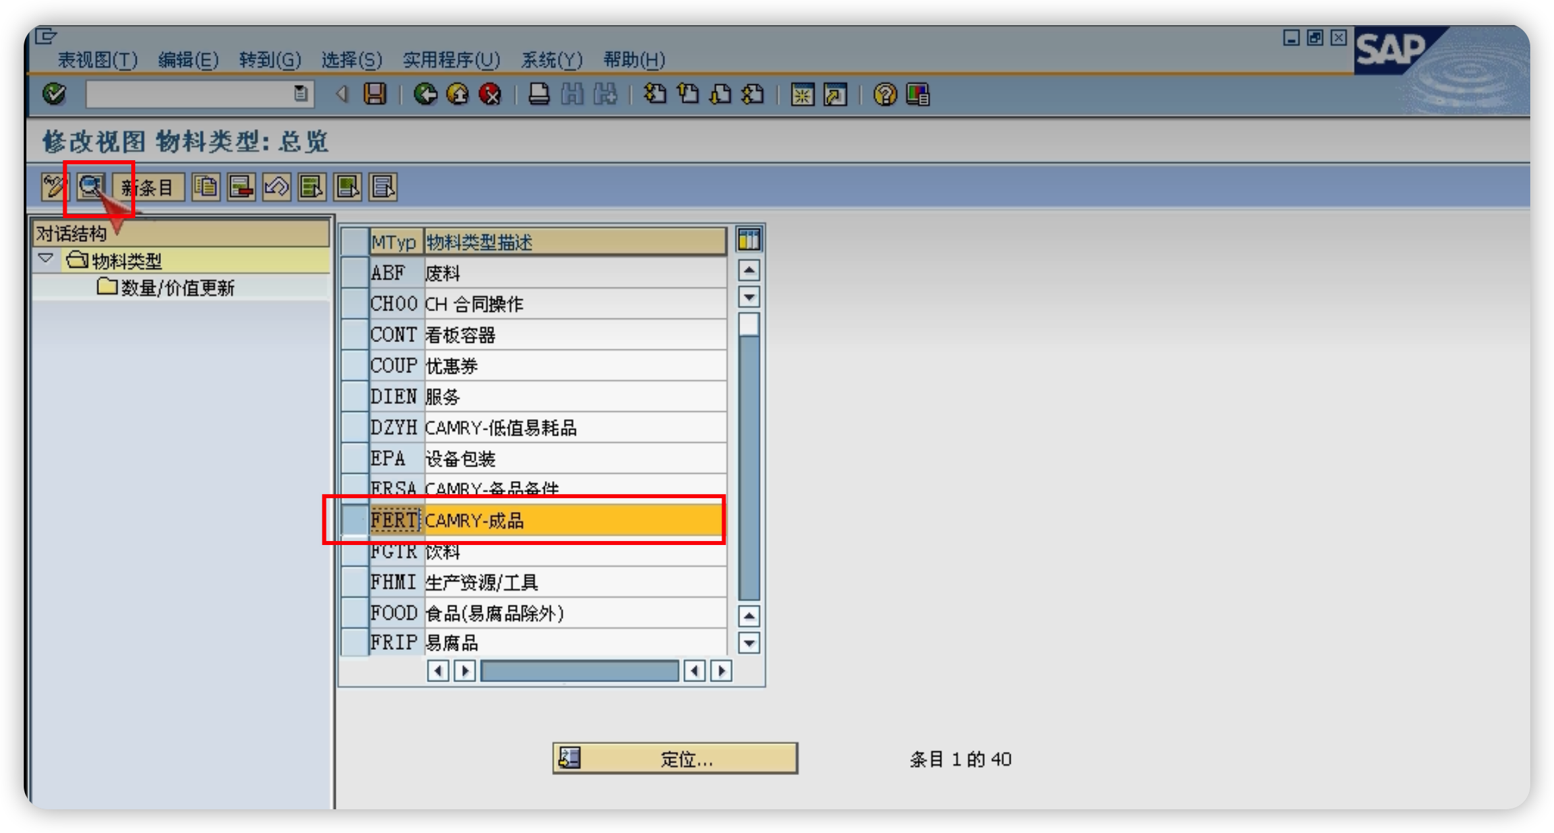Viewport: 1554px width, 833px height.
Task: Select the row checkbox for ABF
Action: pos(355,272)
